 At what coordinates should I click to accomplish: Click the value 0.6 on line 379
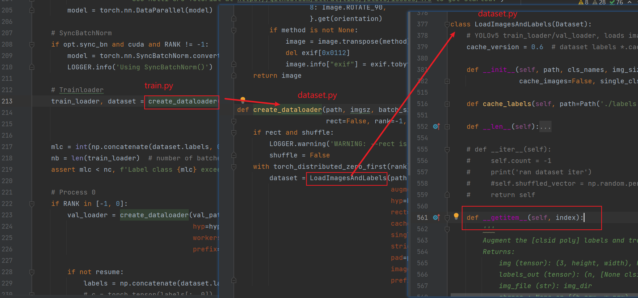(537, 47)
